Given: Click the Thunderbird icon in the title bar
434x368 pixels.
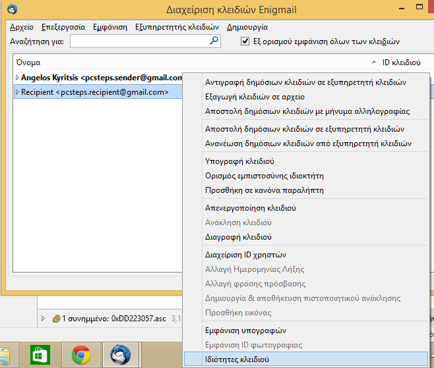Looking at the screenshot, I should click(12, 9).
